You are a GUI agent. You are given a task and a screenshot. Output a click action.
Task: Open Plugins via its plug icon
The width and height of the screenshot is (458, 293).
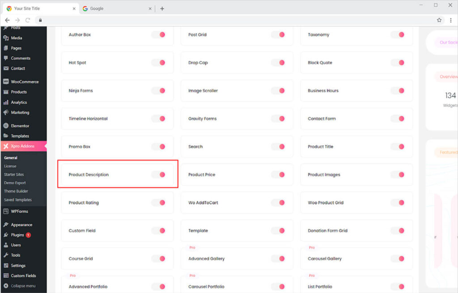pyautogui.click(x=6, y=235)
